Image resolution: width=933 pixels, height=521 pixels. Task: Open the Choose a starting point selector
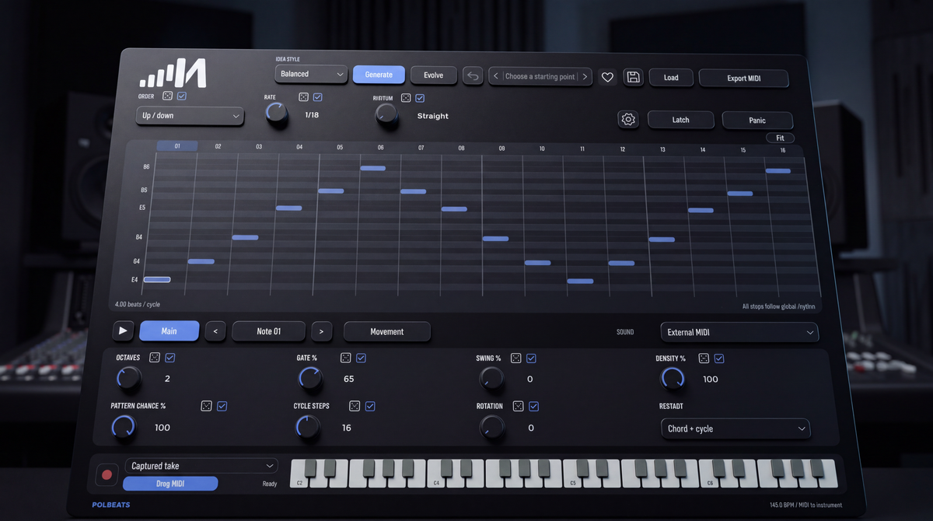click(x=540, y=76)
